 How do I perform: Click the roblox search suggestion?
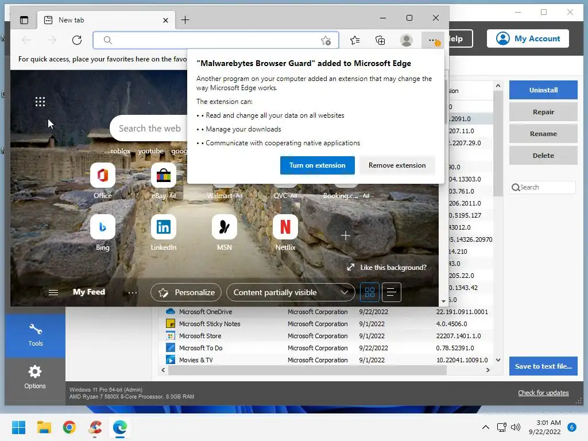pyautogui.click(x=121, y=151)
